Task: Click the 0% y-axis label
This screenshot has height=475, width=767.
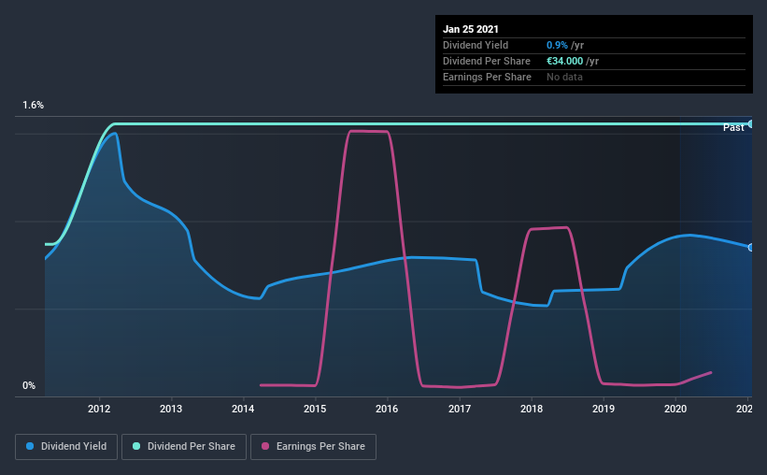Action: tap(29, 386)
